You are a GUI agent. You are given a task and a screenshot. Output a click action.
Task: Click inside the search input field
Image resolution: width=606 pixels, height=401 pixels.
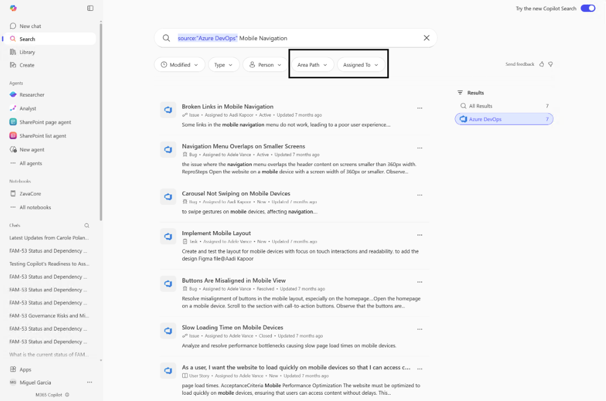[x=295, y=38]
